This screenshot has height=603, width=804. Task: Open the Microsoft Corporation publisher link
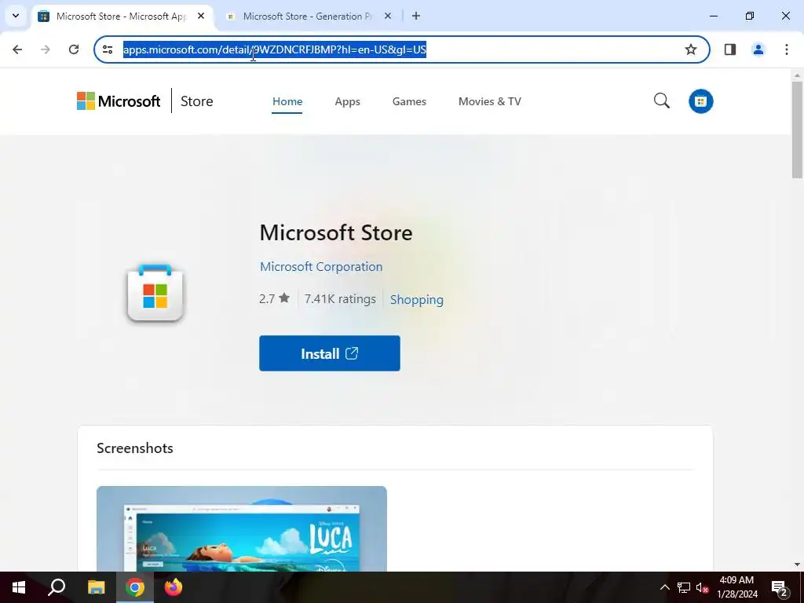click(x=321, y=267)
